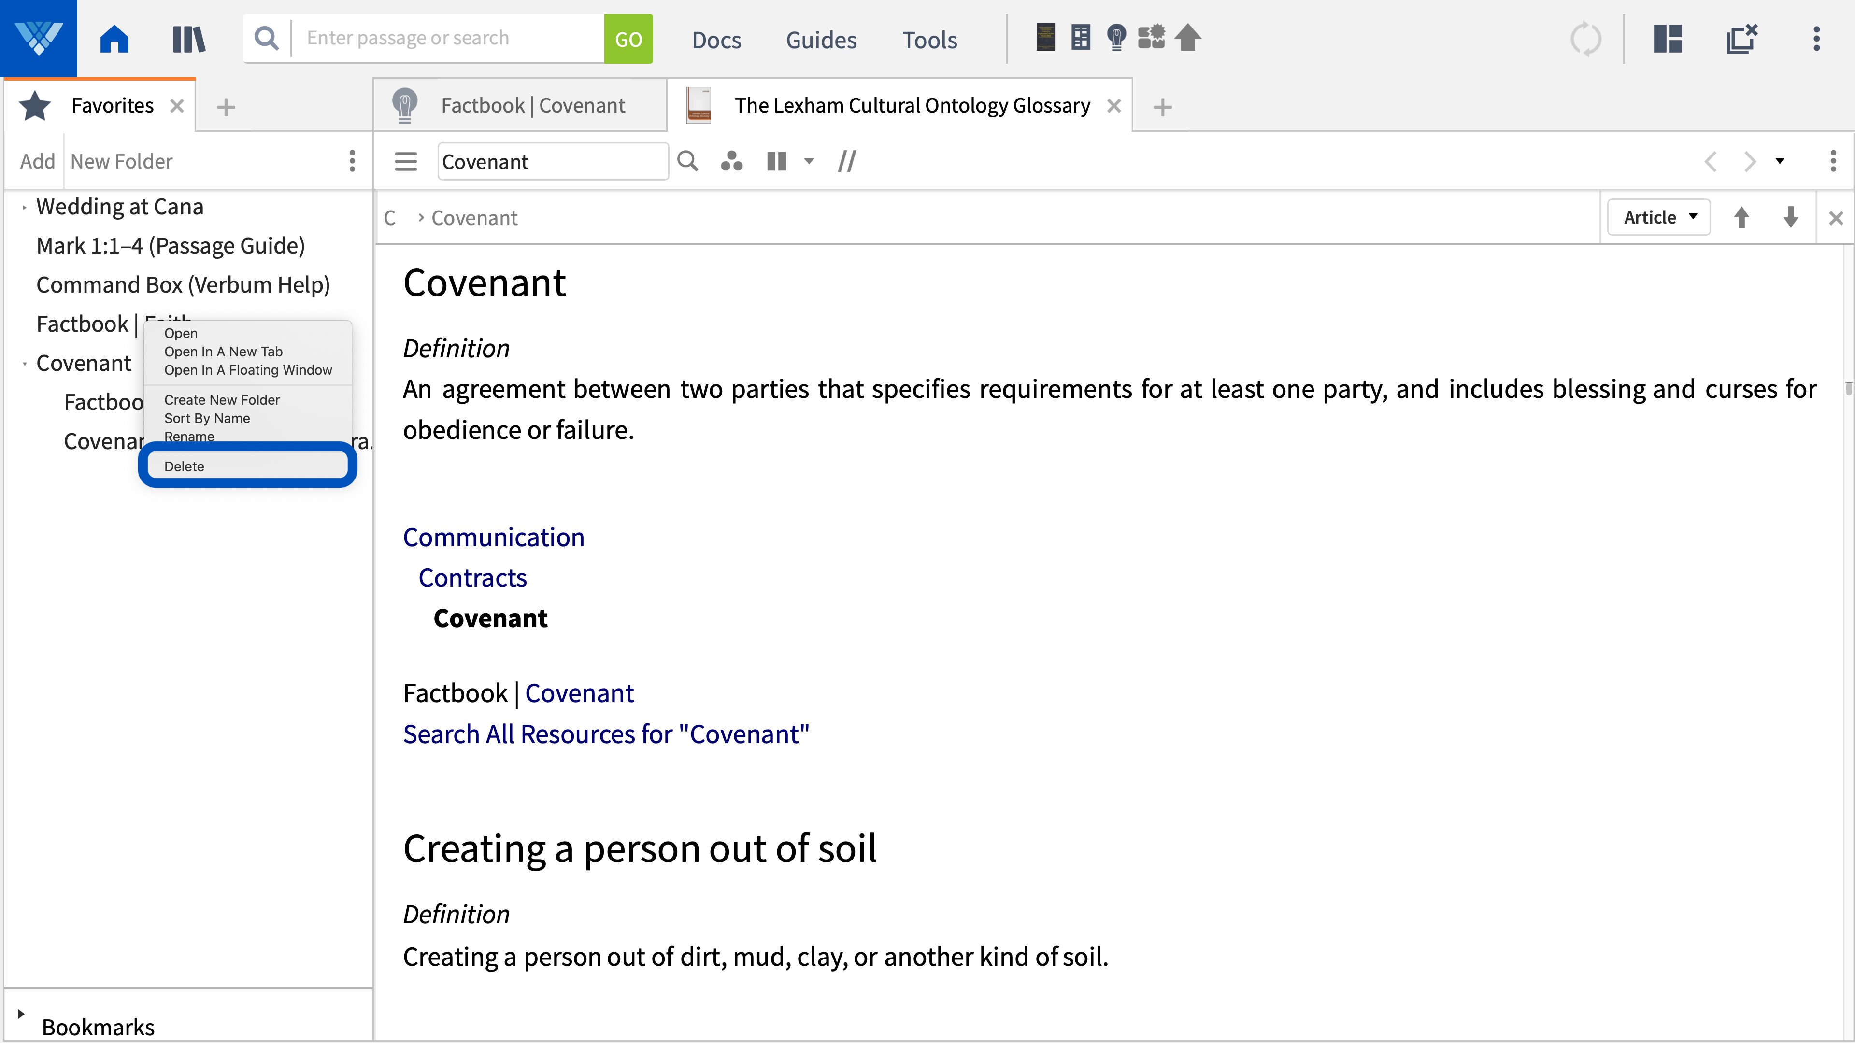Click the up arrow shortcut icon
Viewport: 1855px width, 1043px height.
(x=1188, y=38)
